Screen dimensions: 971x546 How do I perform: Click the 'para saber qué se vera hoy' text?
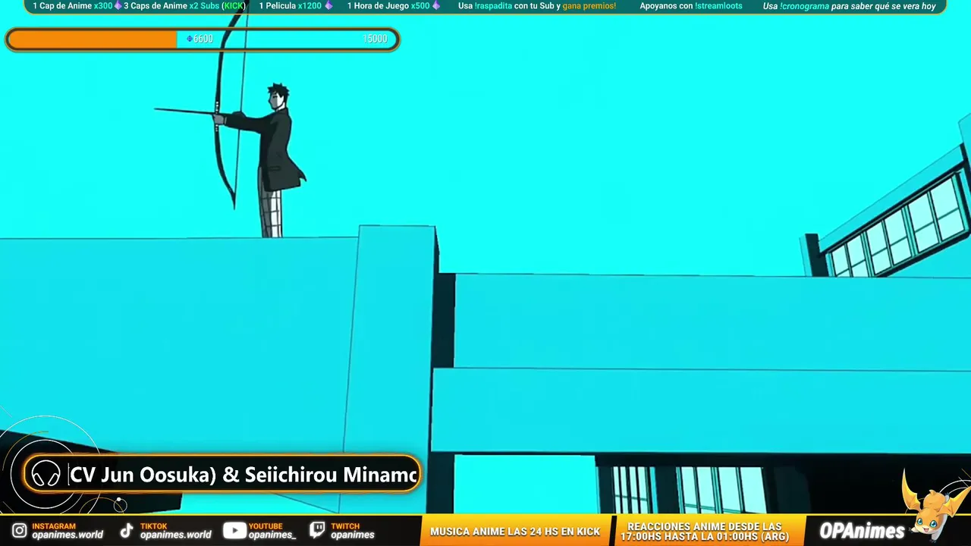884,6
